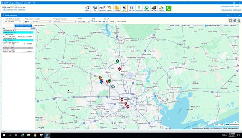Open the Dashboard link
The width and height of the screenshot is (242, 138).
pyautogui.click(x=21, y=10)
